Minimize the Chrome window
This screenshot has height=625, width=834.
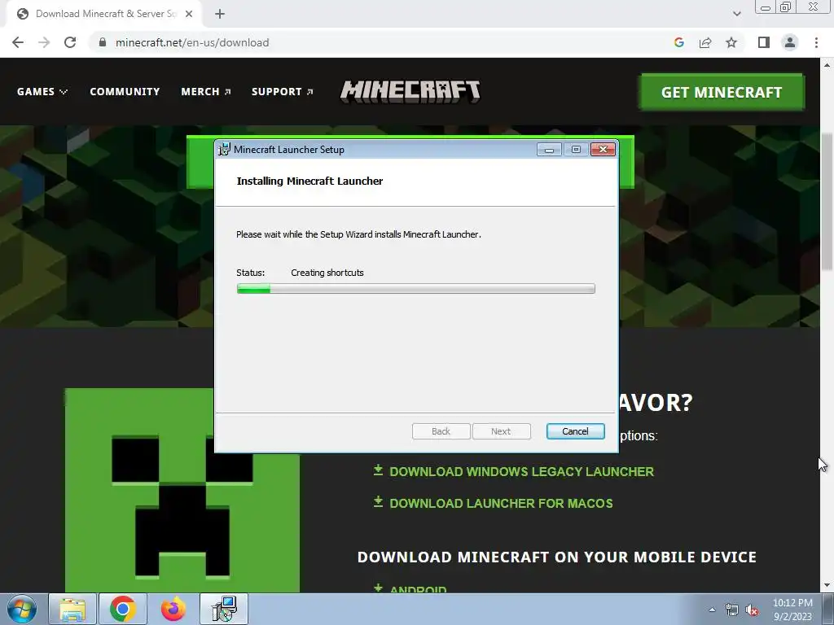pos(766,7)
